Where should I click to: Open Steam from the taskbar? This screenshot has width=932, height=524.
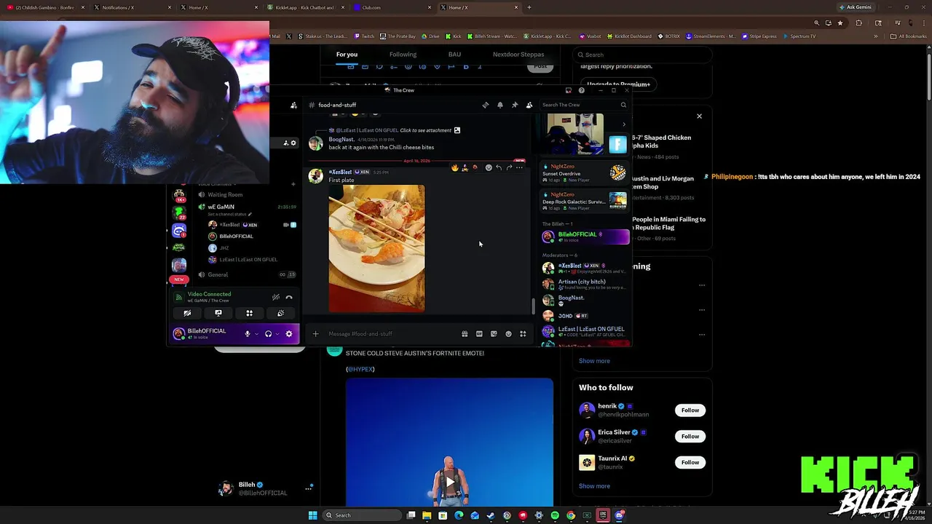click(x=491, y=515)
